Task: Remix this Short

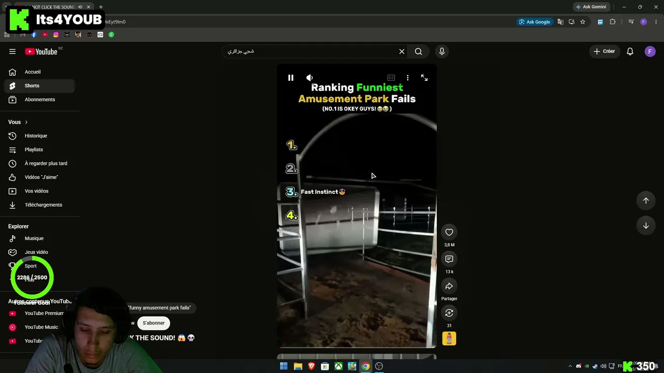Action: pos(449,313)
